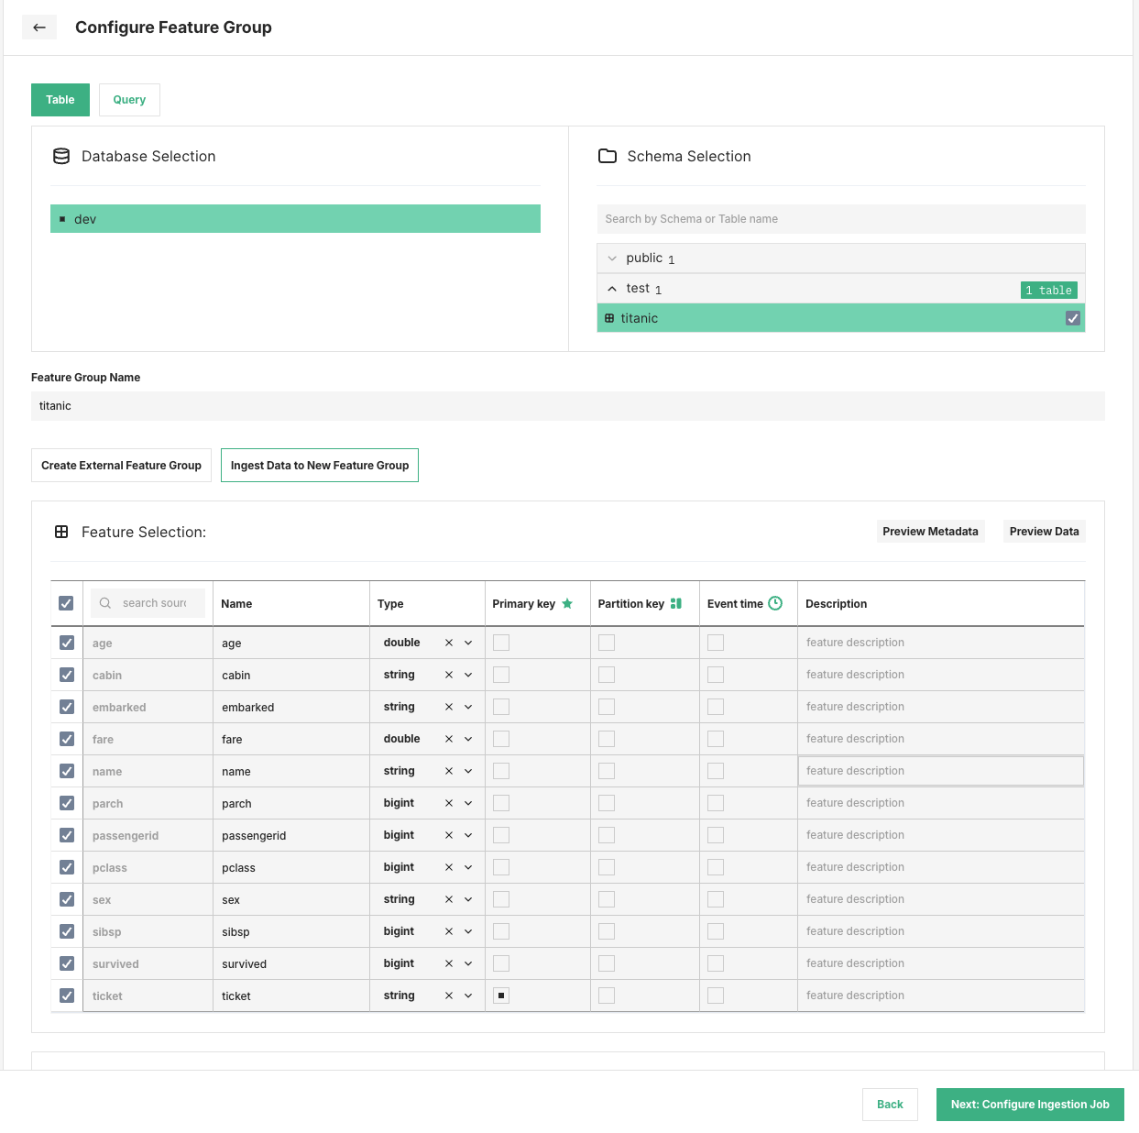The image size is (1139, 1133).
Task: Collapse the test schema
Action: 612,288
